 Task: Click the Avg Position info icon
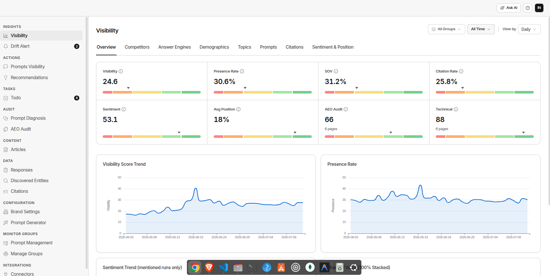239,109
